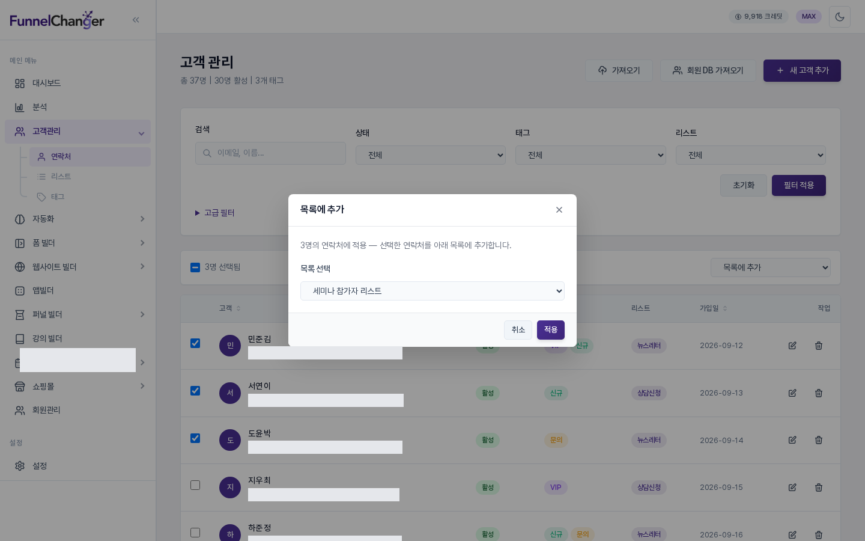Click the 적용 button in dialog
This screenshot has height=541, width=865.
[551, 330]
